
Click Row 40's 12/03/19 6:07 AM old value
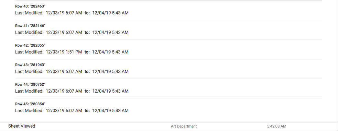[64, 13]
